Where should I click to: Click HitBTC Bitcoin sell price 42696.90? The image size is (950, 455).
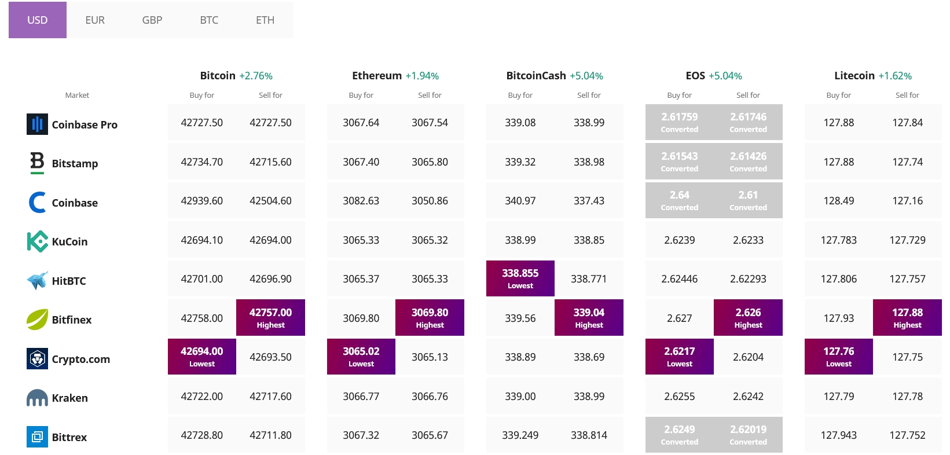(270, 279)
